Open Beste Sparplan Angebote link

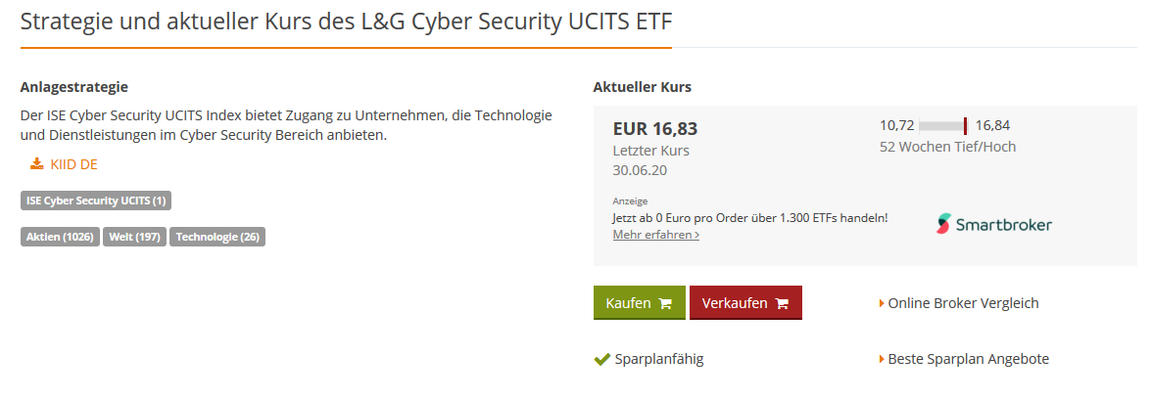pyautogui.click(x=968, y=359)
